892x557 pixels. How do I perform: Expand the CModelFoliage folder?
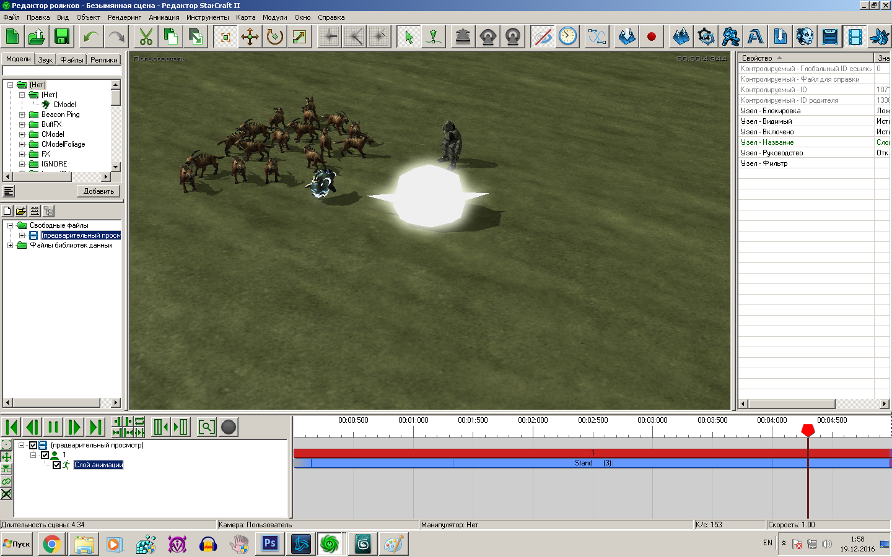coord(22,144)
